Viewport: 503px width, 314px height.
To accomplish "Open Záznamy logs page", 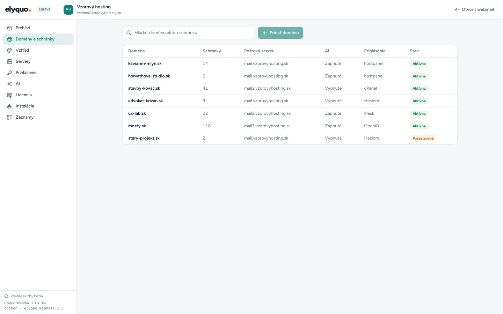I will tap(38, 117).
